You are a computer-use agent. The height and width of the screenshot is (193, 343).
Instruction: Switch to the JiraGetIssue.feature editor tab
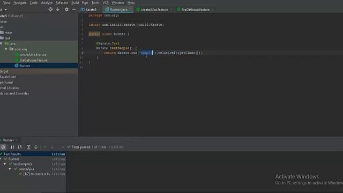click(x=195, y=10)
